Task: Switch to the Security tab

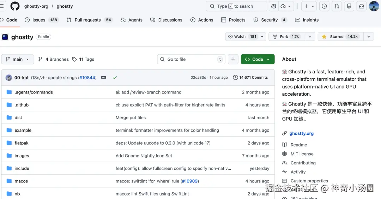Action: [x=270, y=20]
